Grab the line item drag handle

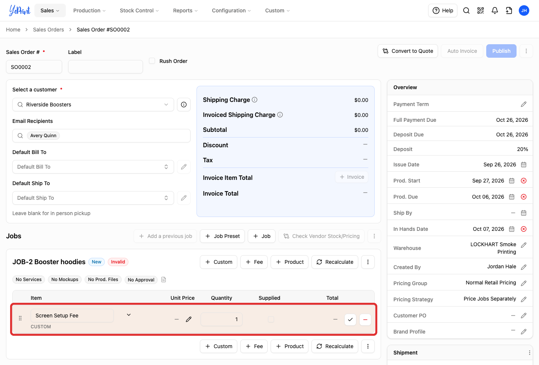coord(20,318)
